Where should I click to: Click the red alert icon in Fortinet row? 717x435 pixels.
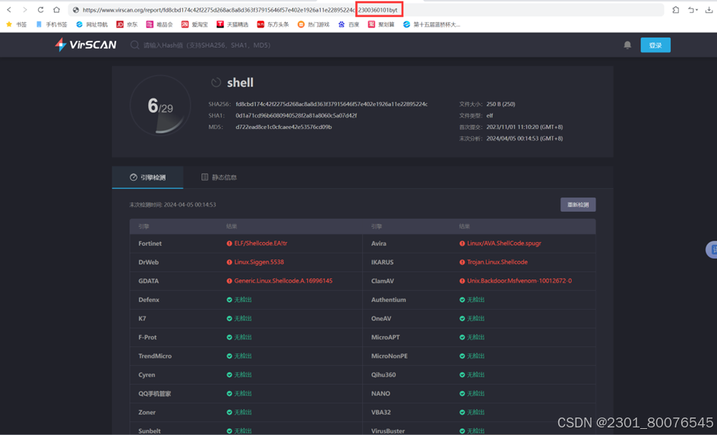click(229, 244)
